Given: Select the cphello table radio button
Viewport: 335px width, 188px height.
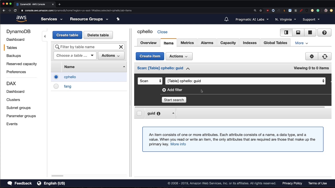Looking at the screenshot, I should tap(56, 77).
